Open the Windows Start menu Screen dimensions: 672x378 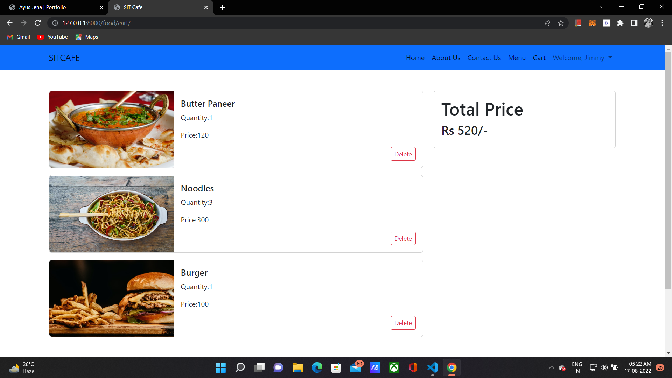[220, 368]
